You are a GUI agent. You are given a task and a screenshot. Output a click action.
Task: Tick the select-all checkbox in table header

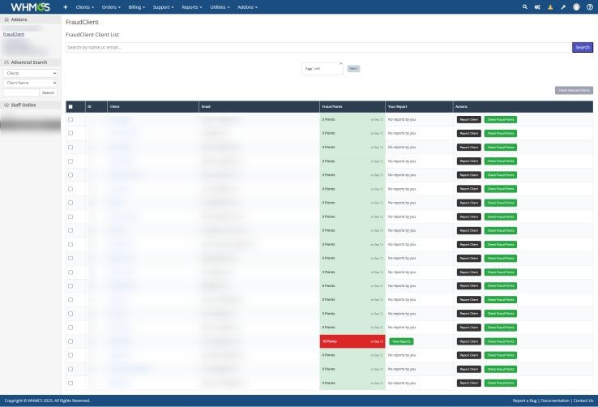(70, 106)
